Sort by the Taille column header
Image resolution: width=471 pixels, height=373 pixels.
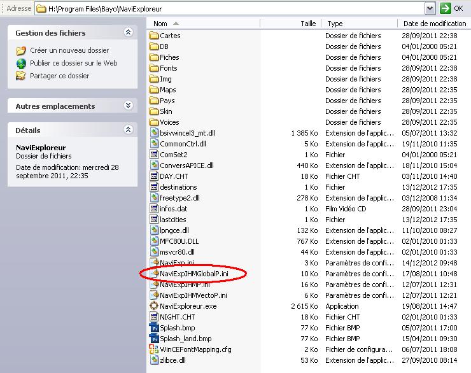click(290, 24)
